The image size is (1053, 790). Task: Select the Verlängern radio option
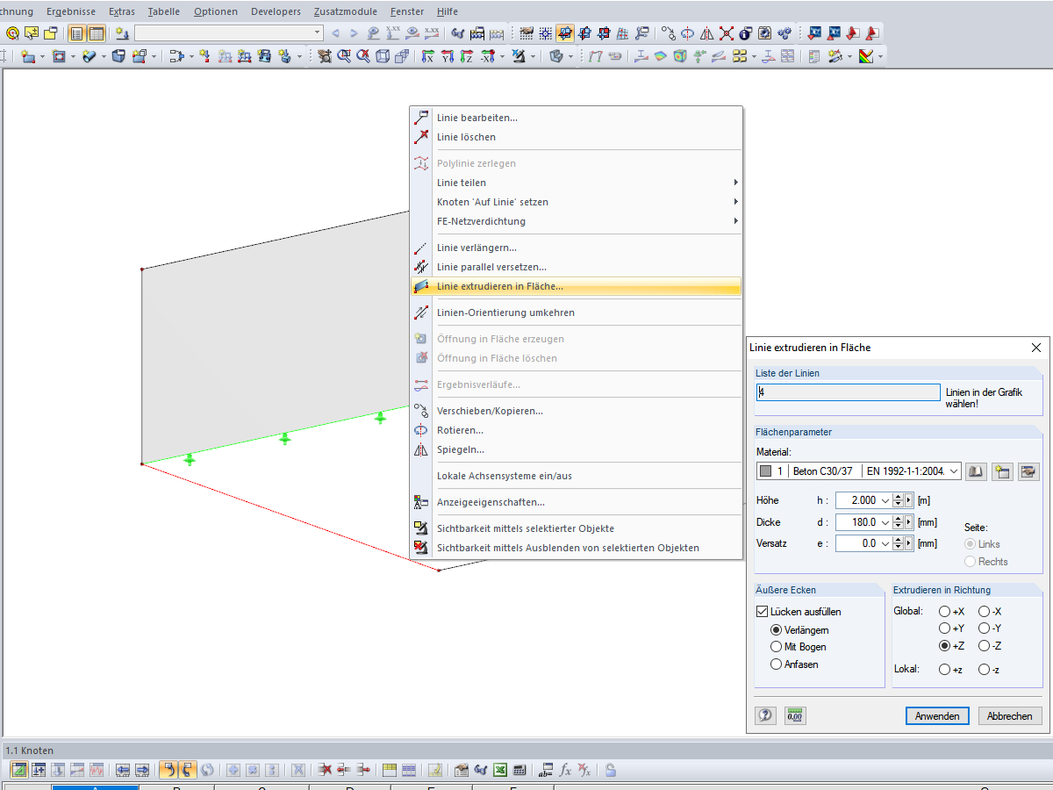point(776,629)
